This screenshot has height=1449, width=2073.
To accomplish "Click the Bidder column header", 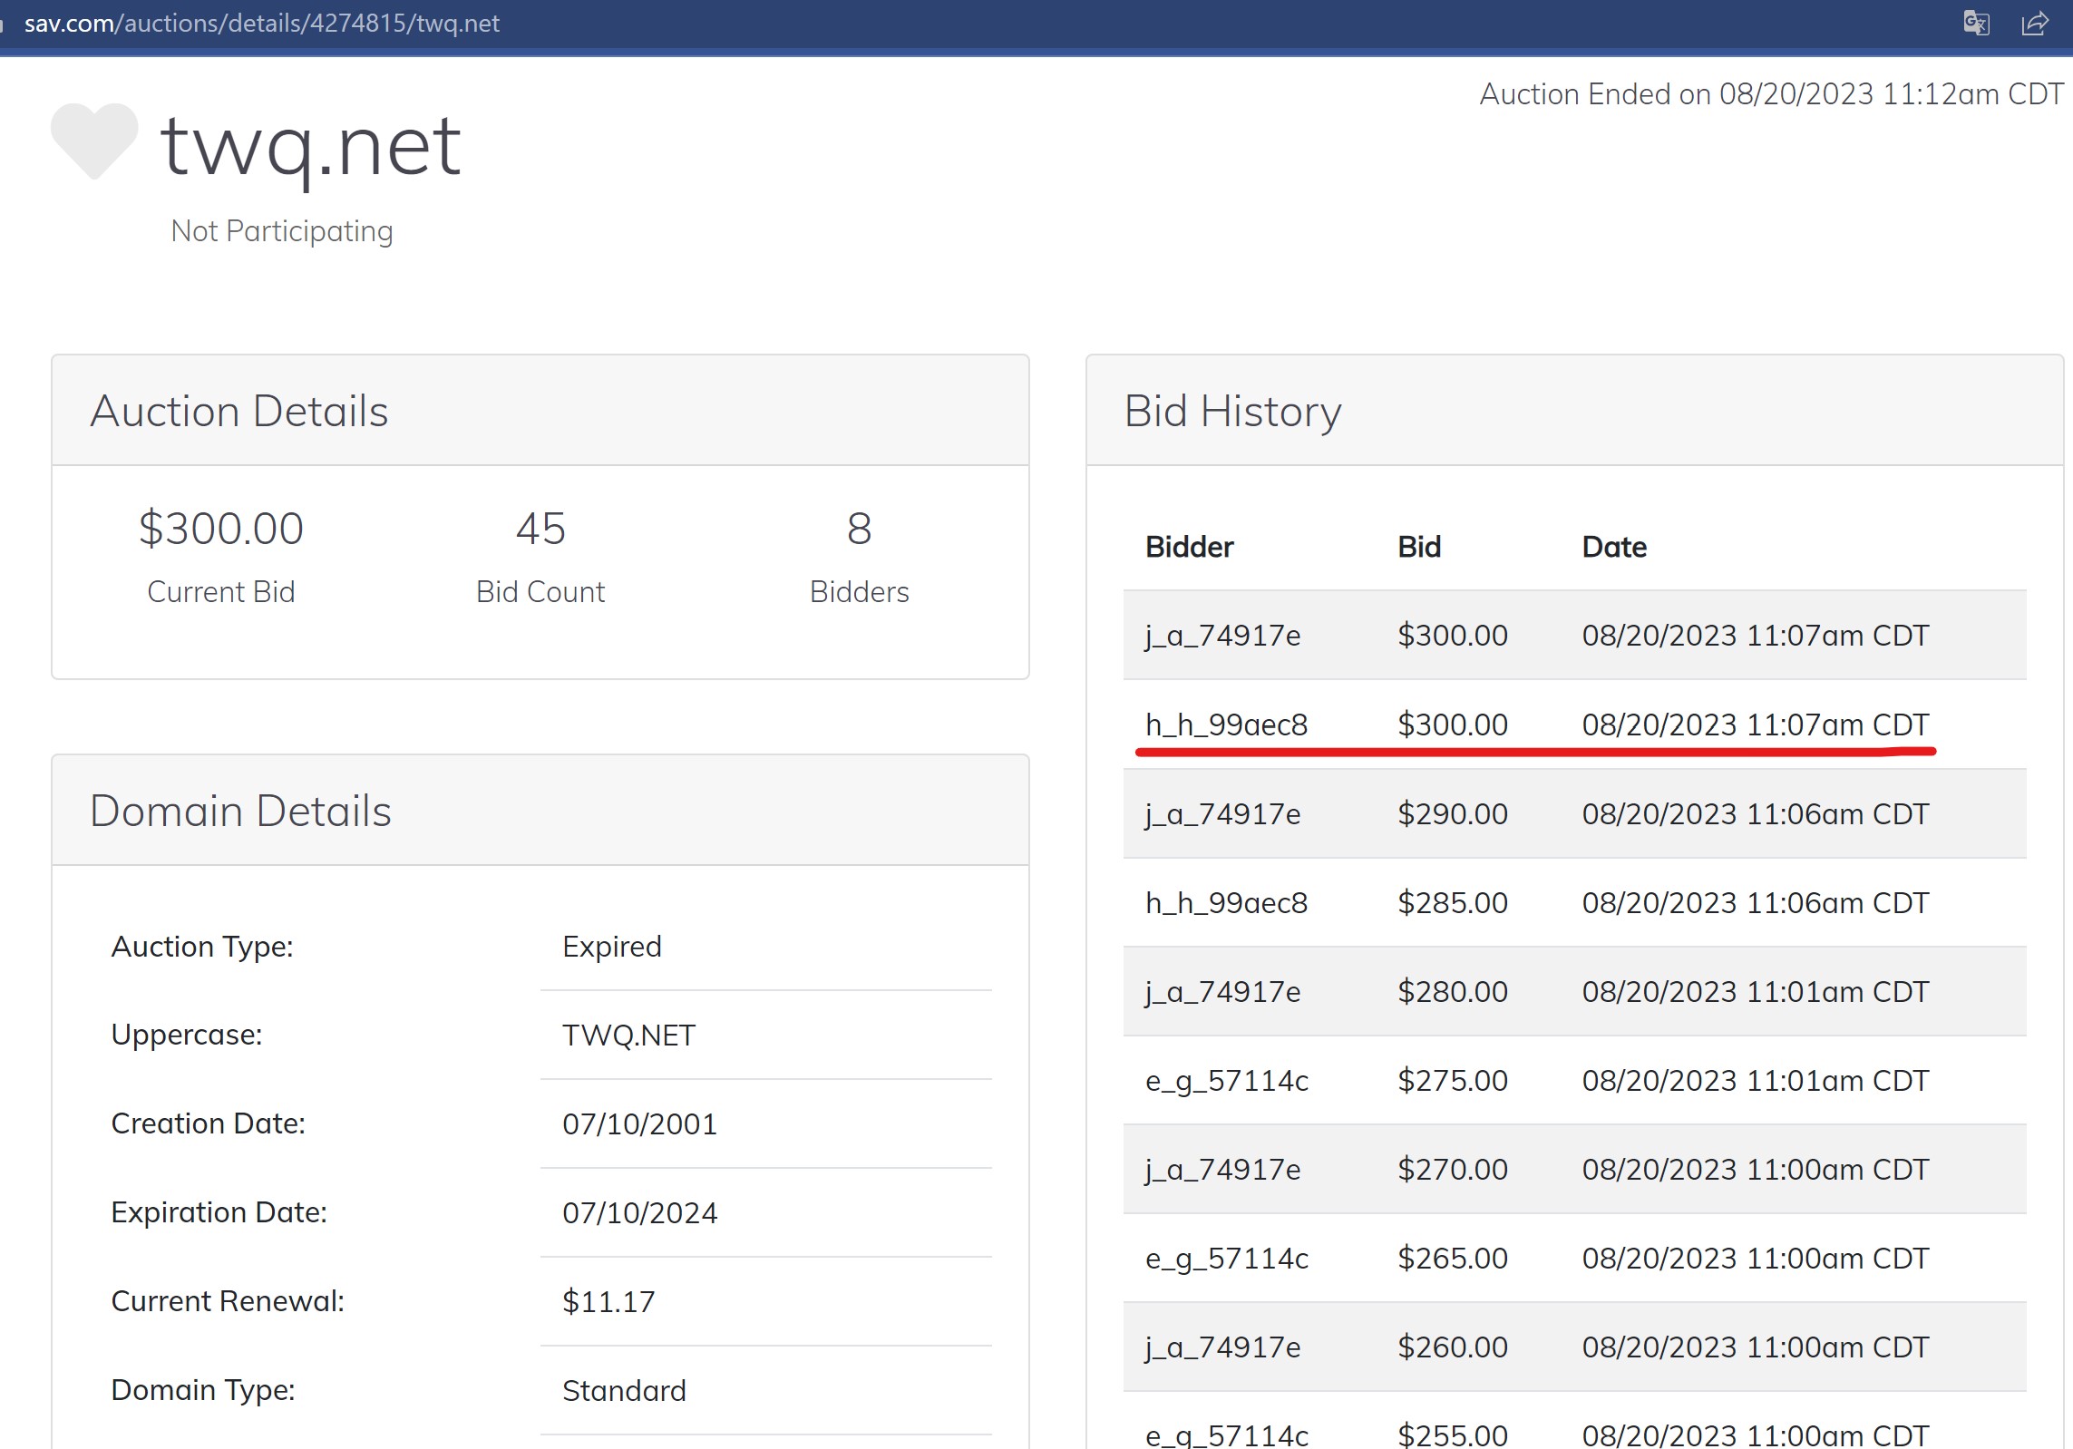I will 1189,547.
